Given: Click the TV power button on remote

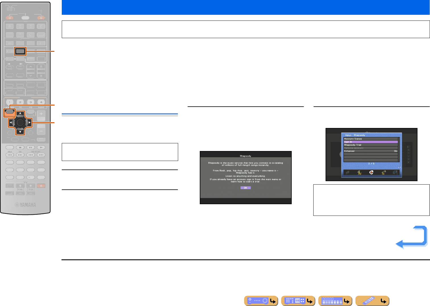Looking at the screenshot, I should click(x=41, y=186).
